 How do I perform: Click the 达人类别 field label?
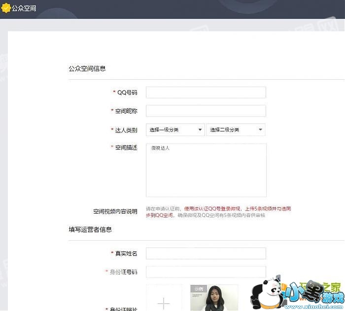pyautogui.click(x=126, y=130)
